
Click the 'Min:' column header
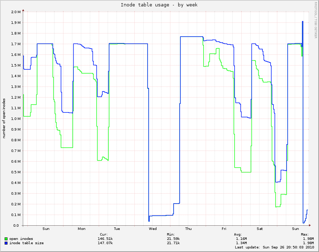click(x=171, y=235)
